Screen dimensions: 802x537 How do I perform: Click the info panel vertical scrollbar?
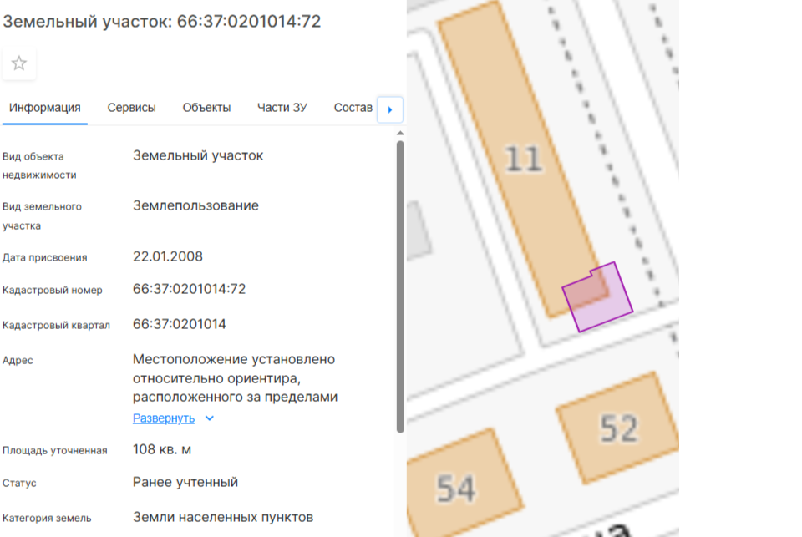click(x=400, y=287)
